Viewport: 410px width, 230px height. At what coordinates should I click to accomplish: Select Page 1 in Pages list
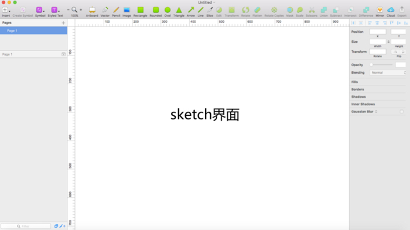33,30
